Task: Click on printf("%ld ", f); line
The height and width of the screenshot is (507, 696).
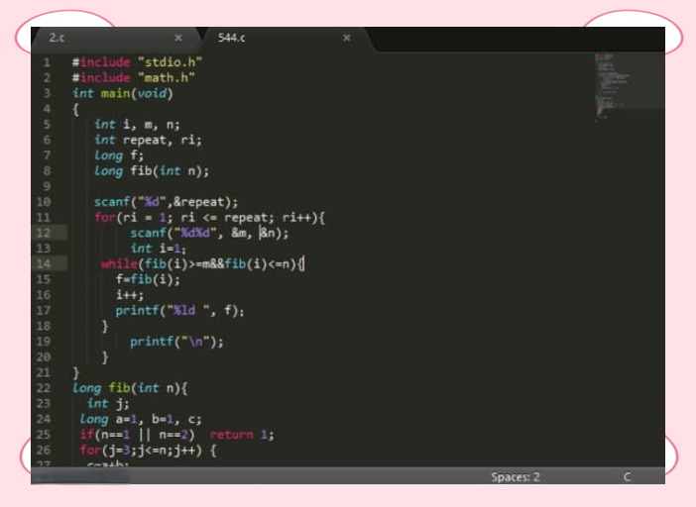Action: coord(179,311)
